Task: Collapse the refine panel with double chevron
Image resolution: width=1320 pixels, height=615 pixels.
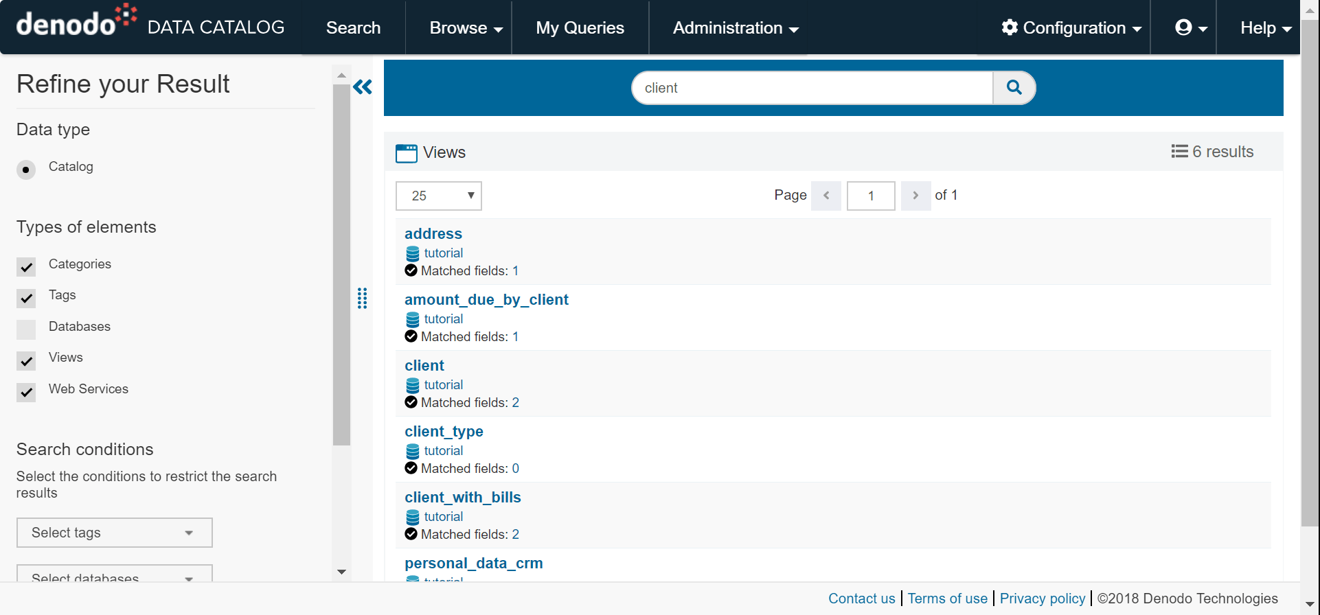Action: coord(363,87)
